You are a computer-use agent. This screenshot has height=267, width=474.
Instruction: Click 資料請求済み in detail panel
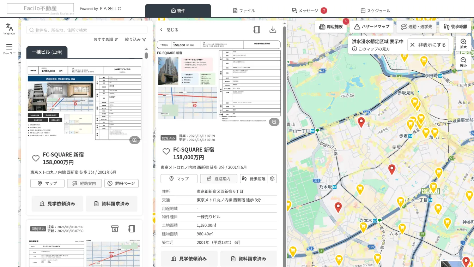click(248, 259)
